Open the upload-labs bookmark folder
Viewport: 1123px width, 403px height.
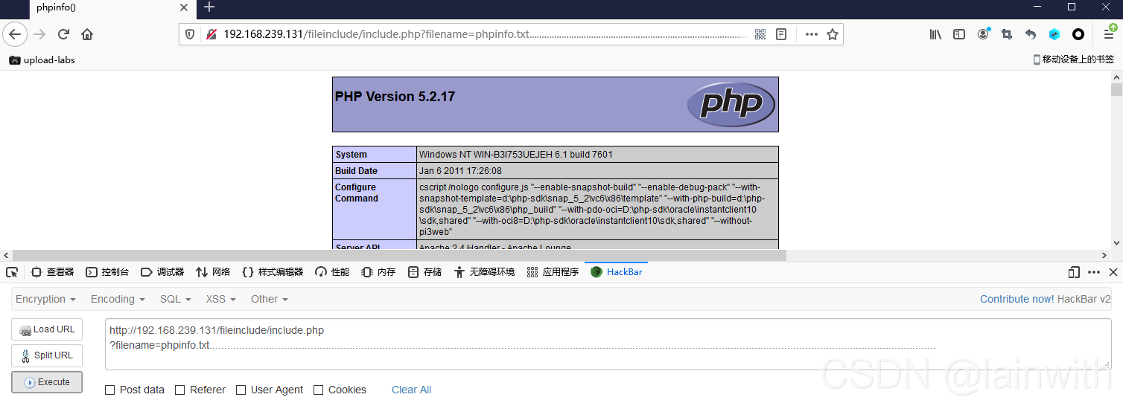tap(42, 60)
